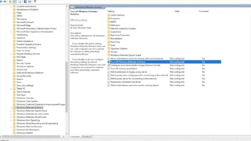Click the filter funnel toolbar icon
The height and width of the screenshot is (141, 251).
pos(35,2)
